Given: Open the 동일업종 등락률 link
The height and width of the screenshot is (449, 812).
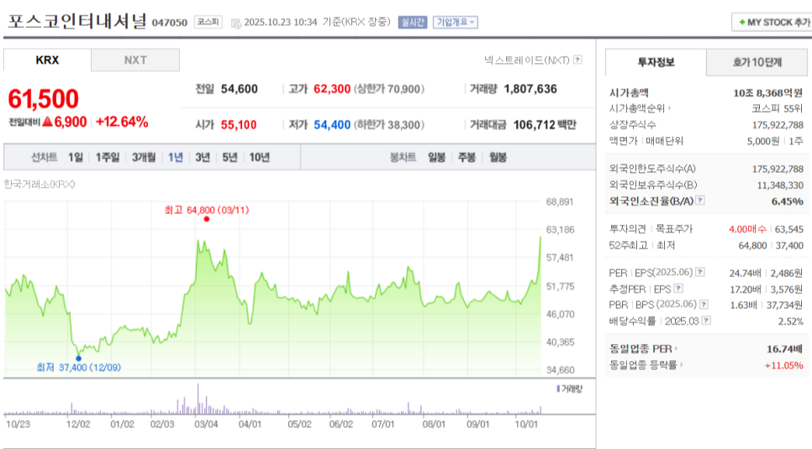Looking at the screenshot, I should [x=643, y=365].
